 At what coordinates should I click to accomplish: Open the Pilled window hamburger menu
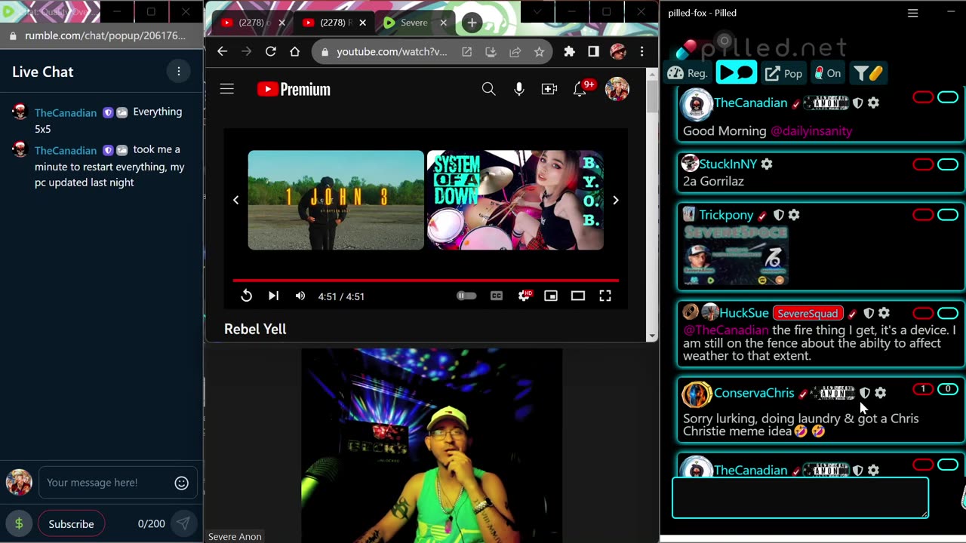912,13
